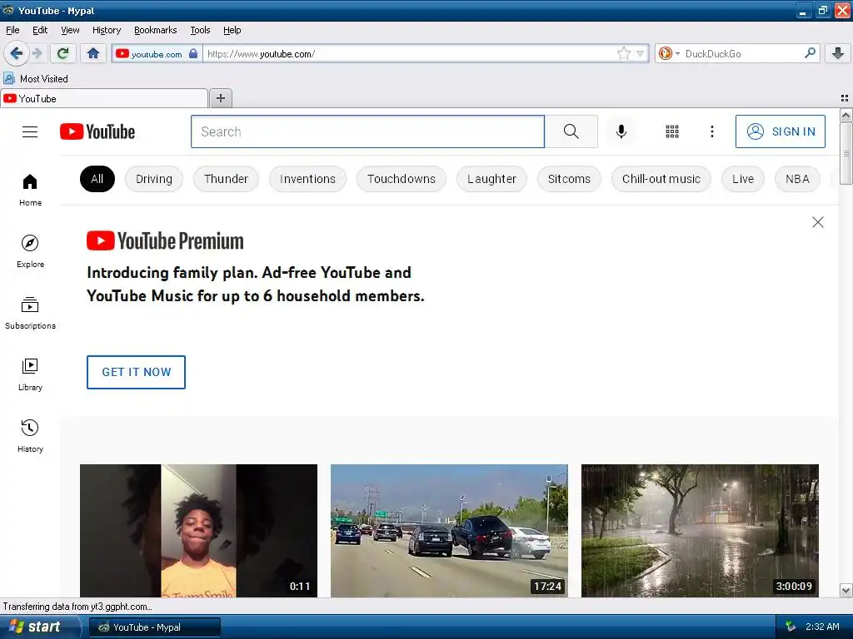Screen dimensions: 853x639
Task: Click the page scrollbar up arrow
Action: click(846, 115)
